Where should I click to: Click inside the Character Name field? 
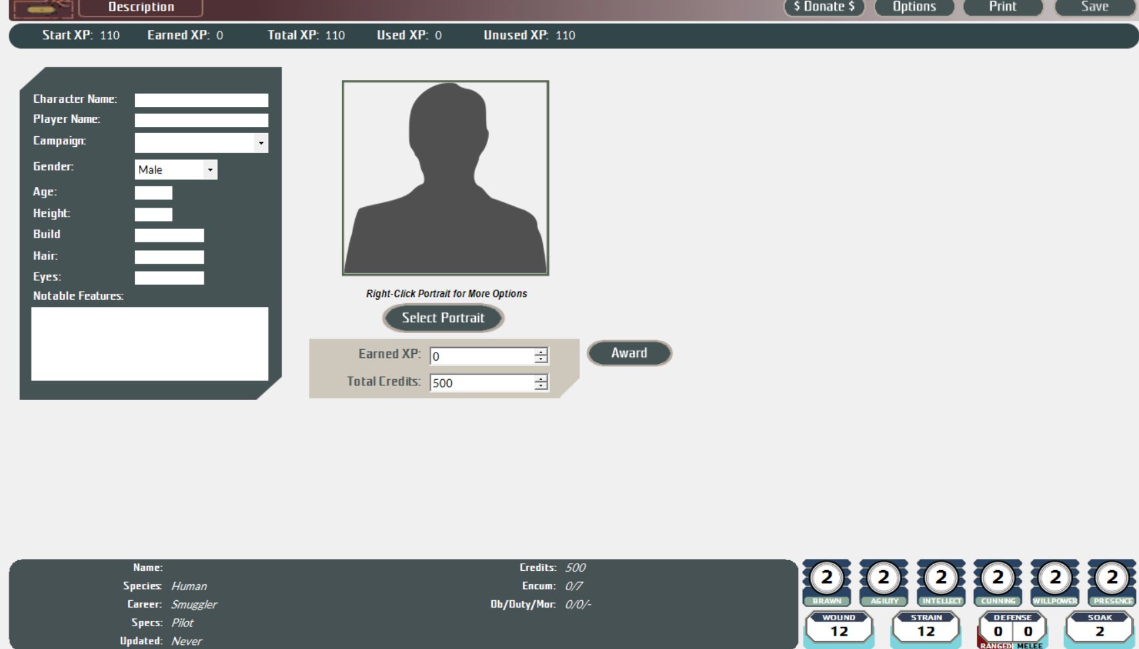[x=200, y=99]
